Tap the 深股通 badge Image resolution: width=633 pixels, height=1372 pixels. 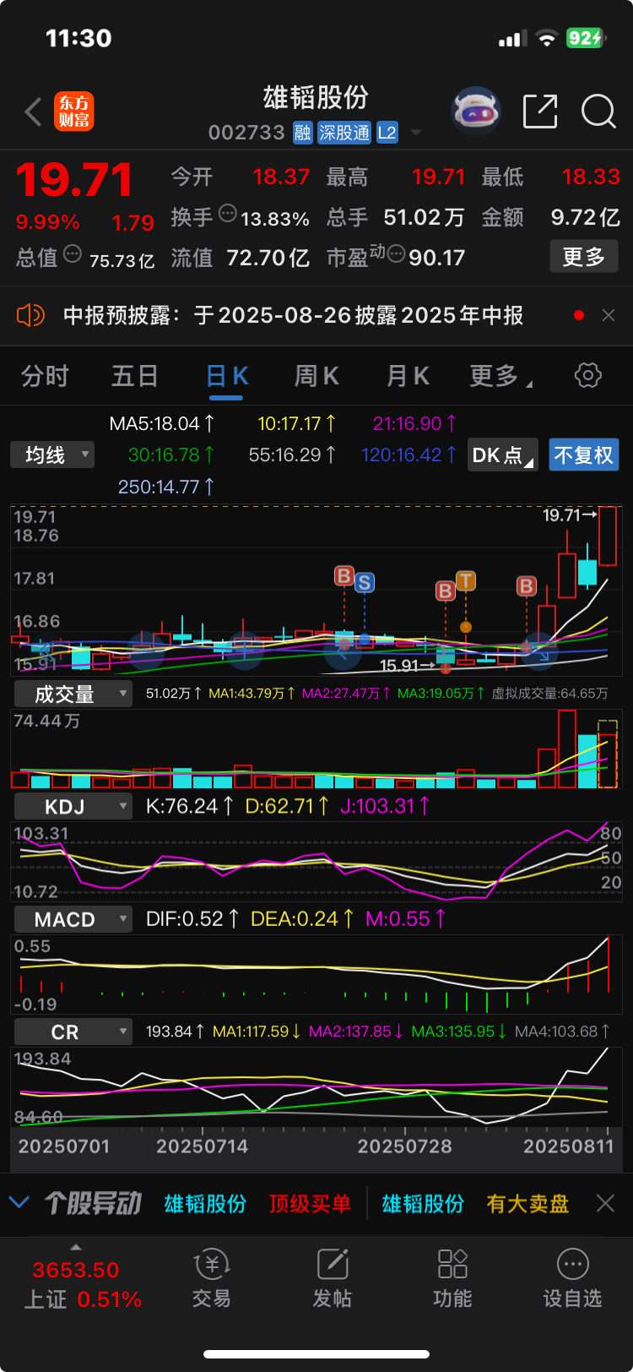[344, 133]
